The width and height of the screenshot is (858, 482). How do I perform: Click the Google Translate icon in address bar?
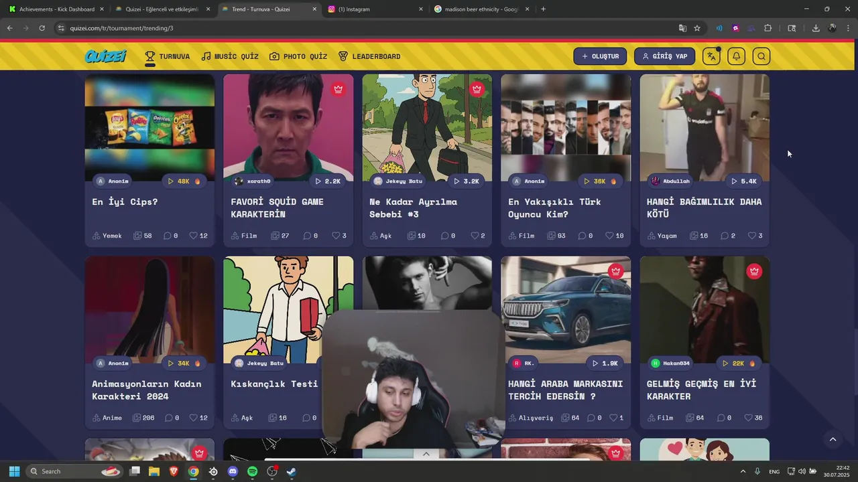tap(682, 28)
